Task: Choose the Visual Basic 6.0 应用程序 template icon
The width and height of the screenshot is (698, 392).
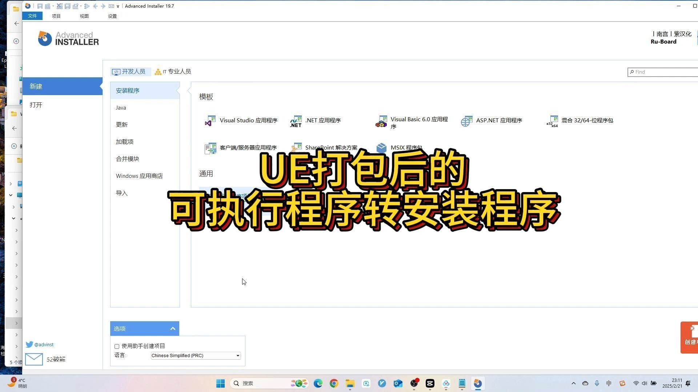Action: pos(381,122)
